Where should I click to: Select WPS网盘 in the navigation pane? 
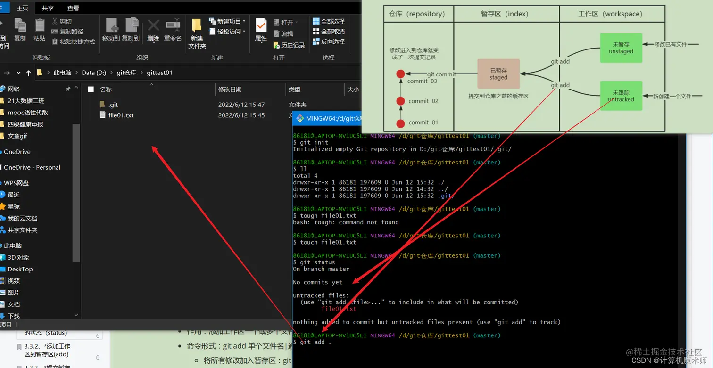tap(16, 183)
